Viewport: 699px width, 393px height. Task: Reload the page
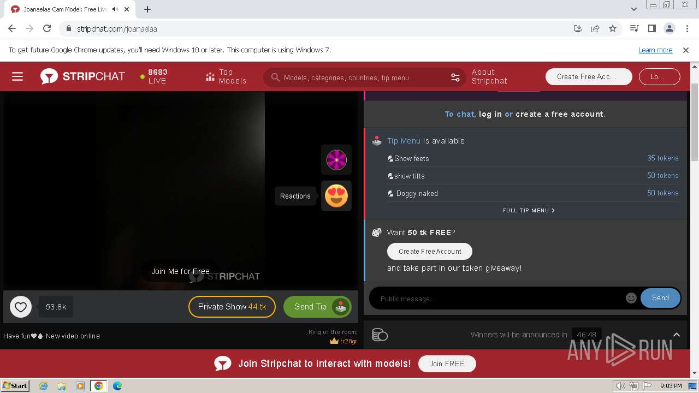(x=47, y=28)
